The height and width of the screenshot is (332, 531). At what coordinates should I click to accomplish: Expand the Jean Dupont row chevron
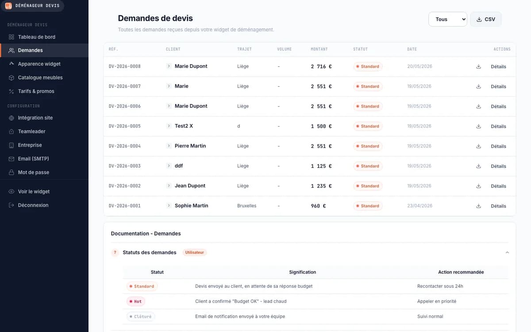coord(169,185)
